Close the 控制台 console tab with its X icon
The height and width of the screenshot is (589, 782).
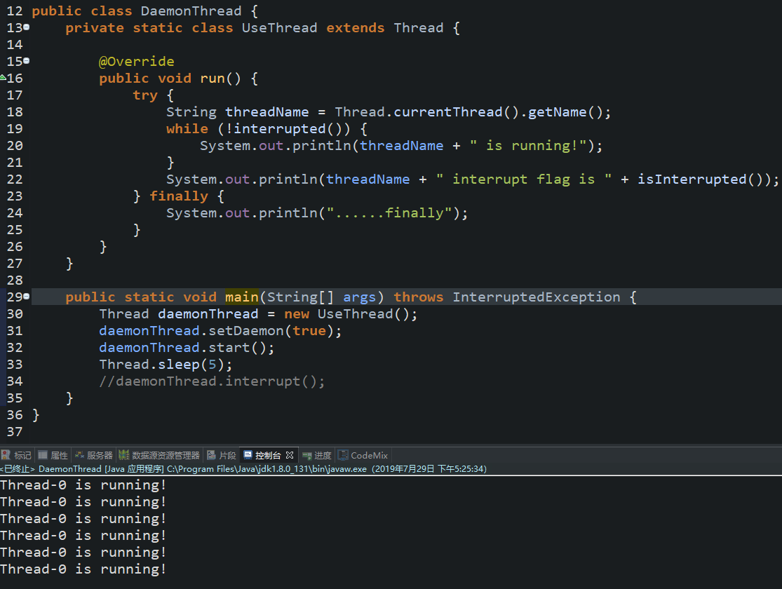click(290, 455)
